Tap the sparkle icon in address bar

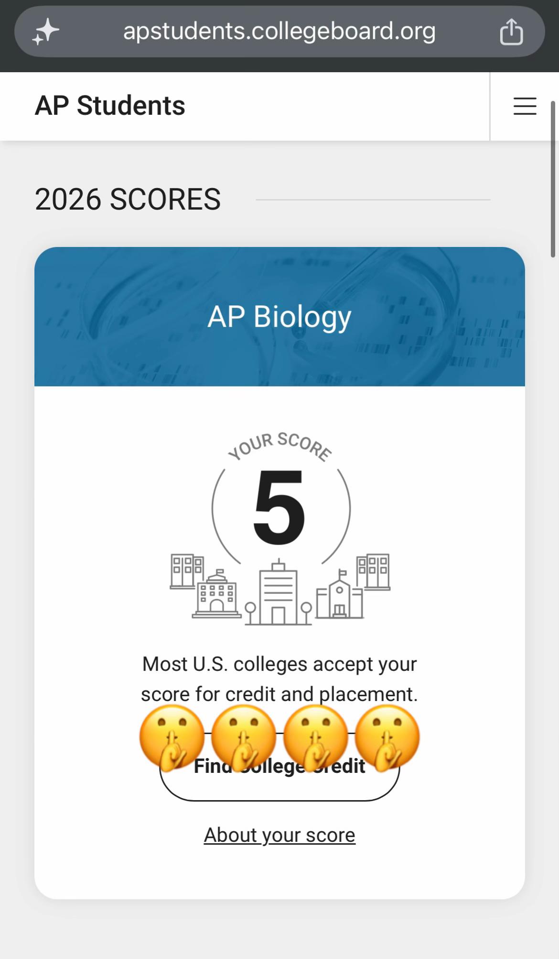(x=45, y=32)
